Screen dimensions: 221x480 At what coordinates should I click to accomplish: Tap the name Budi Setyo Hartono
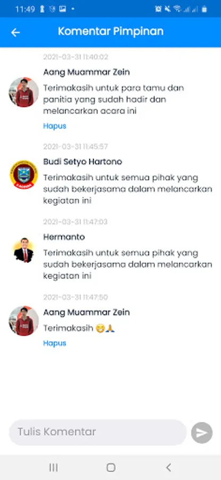point(83,162)
